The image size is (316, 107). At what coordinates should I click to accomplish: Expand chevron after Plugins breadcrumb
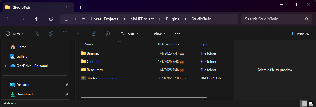(x=185, y=19)
